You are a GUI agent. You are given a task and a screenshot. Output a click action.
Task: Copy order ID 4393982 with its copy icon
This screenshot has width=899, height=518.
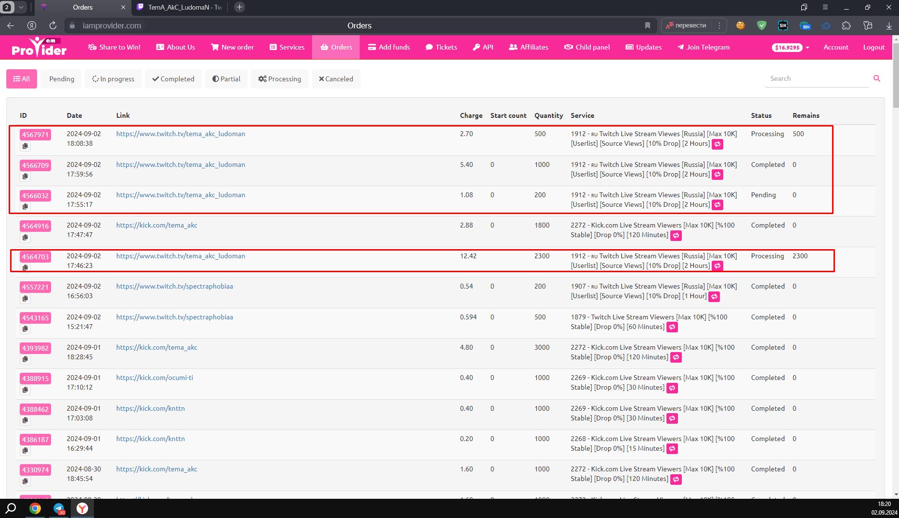[25, 359]
